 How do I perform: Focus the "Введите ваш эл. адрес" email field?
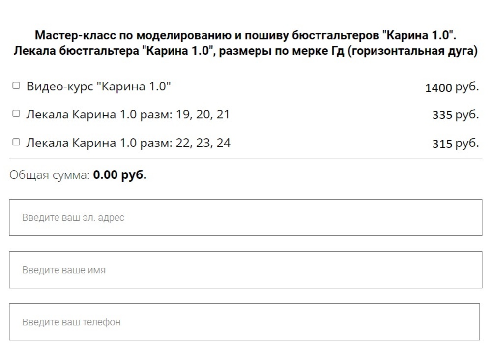tap(245, 217)
